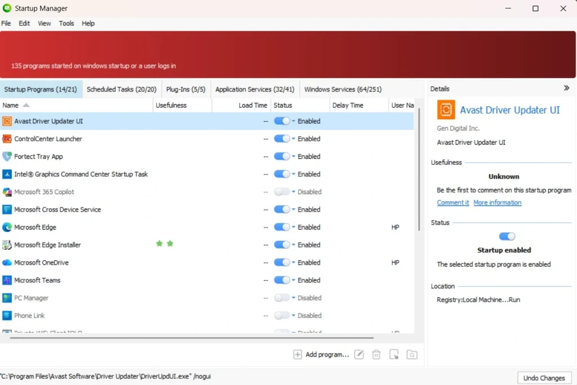The image size is (577, 385).
Task: Click the Microsoft Teams icon
Action: point(7,280)
